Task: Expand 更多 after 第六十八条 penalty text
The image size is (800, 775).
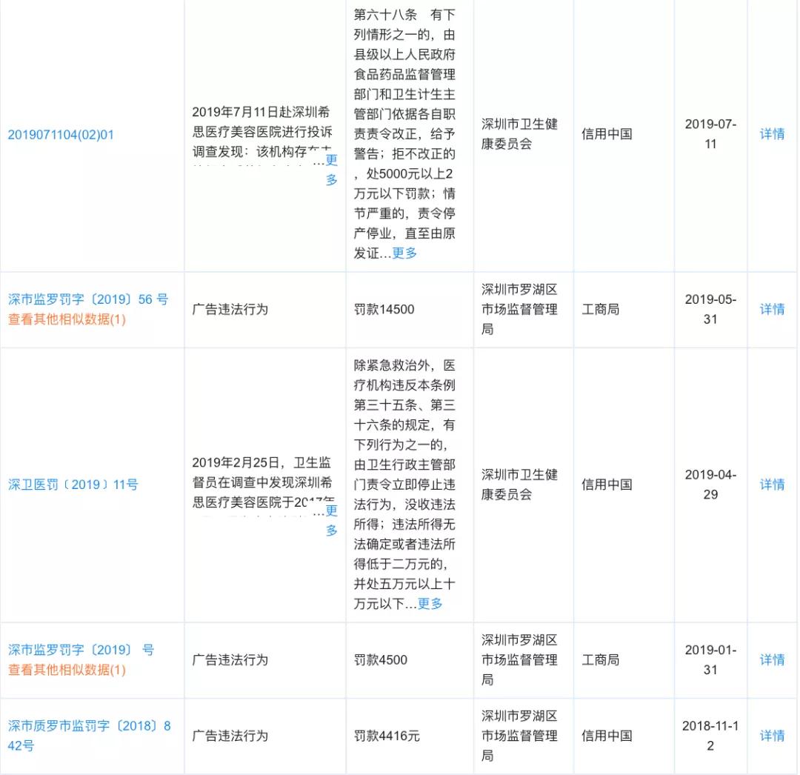Action: tap(403, 253)
